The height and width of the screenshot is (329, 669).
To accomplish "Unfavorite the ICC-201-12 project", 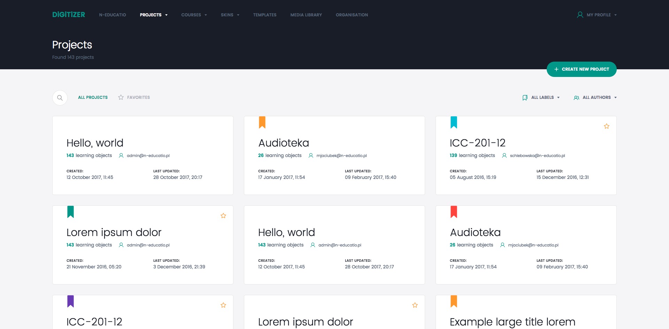I will (606, 126).
